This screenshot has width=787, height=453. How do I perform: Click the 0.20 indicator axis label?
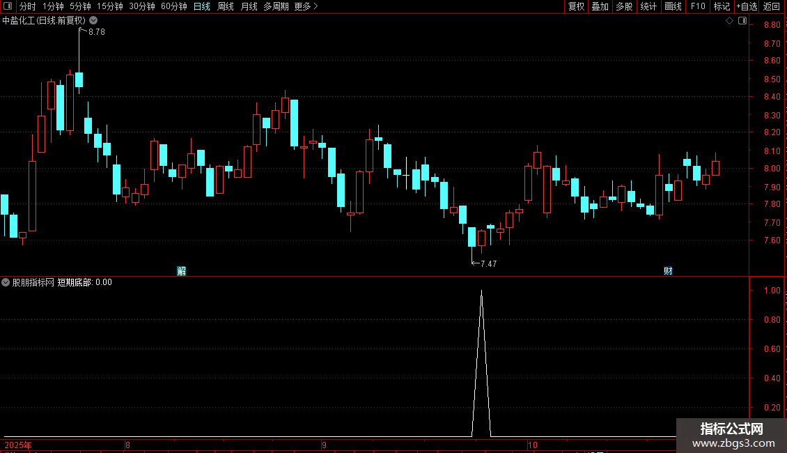772,407
